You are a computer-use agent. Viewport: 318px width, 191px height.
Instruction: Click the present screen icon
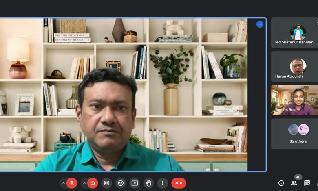[x=135, y=183]
